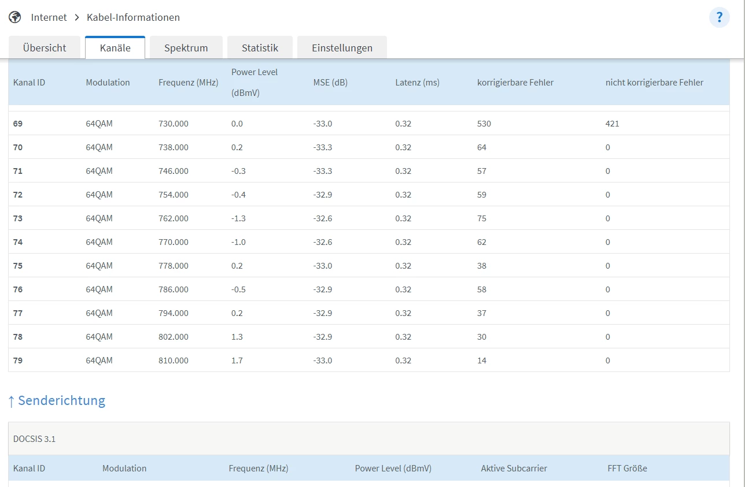Click the Kanal ID column header
Image resolution: width=745 pixels, height=487 pixels.
point(29,83)
